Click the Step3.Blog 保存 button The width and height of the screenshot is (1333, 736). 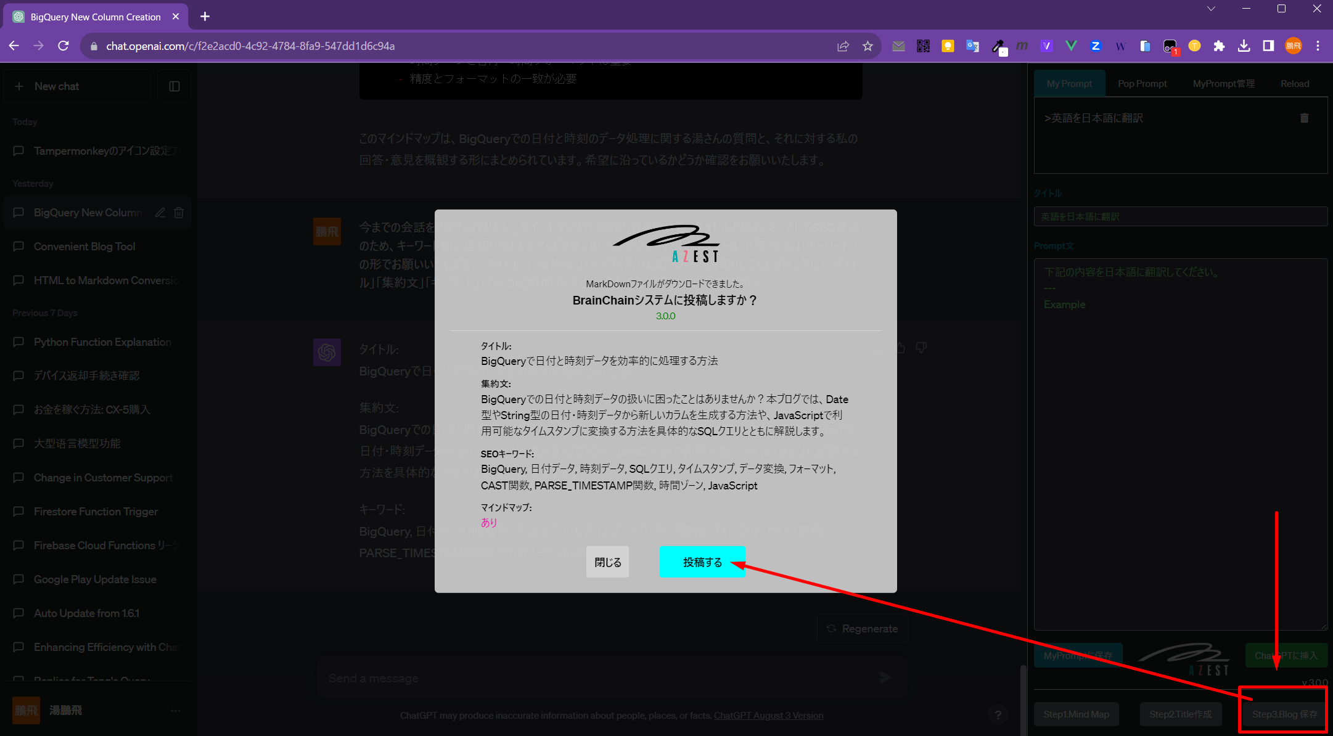[x=1284, y=714]
